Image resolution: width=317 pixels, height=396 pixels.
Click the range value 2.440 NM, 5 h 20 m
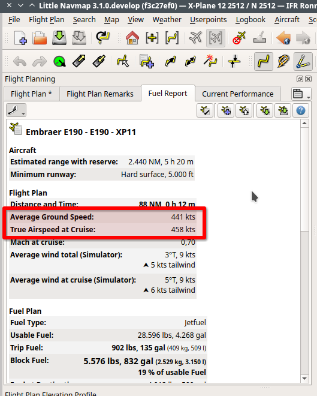pos(161,162)
